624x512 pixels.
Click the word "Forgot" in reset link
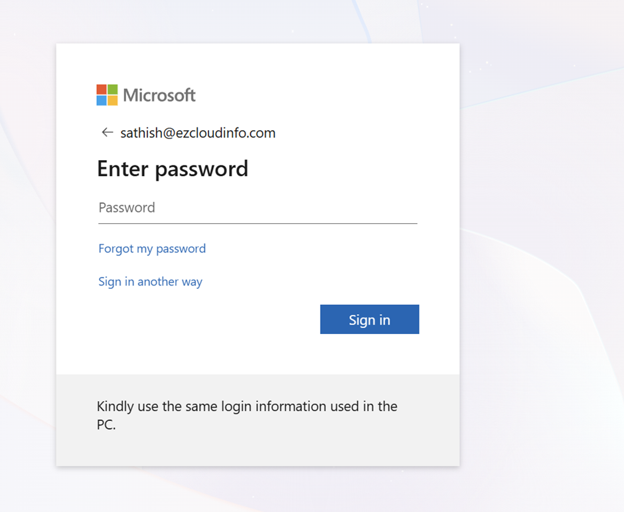click(116, 248)
